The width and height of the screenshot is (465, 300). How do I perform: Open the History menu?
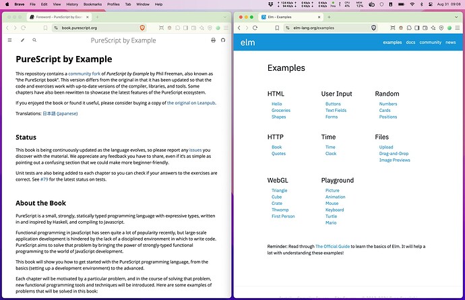(x=72, y=4)
